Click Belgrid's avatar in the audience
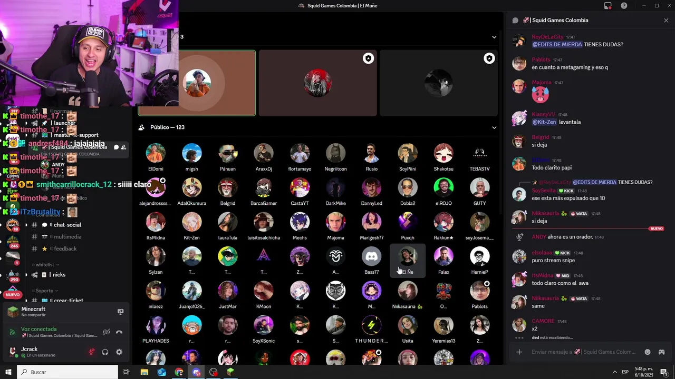Viewport: 675px width, 379px height. 228,187
